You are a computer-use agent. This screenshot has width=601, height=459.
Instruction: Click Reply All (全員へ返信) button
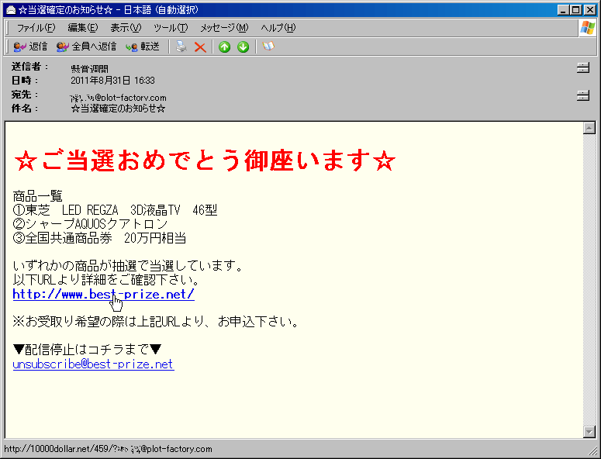point(86,47)
